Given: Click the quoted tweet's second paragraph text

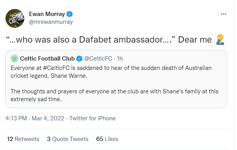Looking at the screenshot, I should tap(114, 95).
